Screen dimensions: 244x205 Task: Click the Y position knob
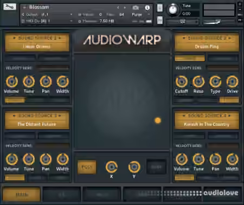point(134,167)
